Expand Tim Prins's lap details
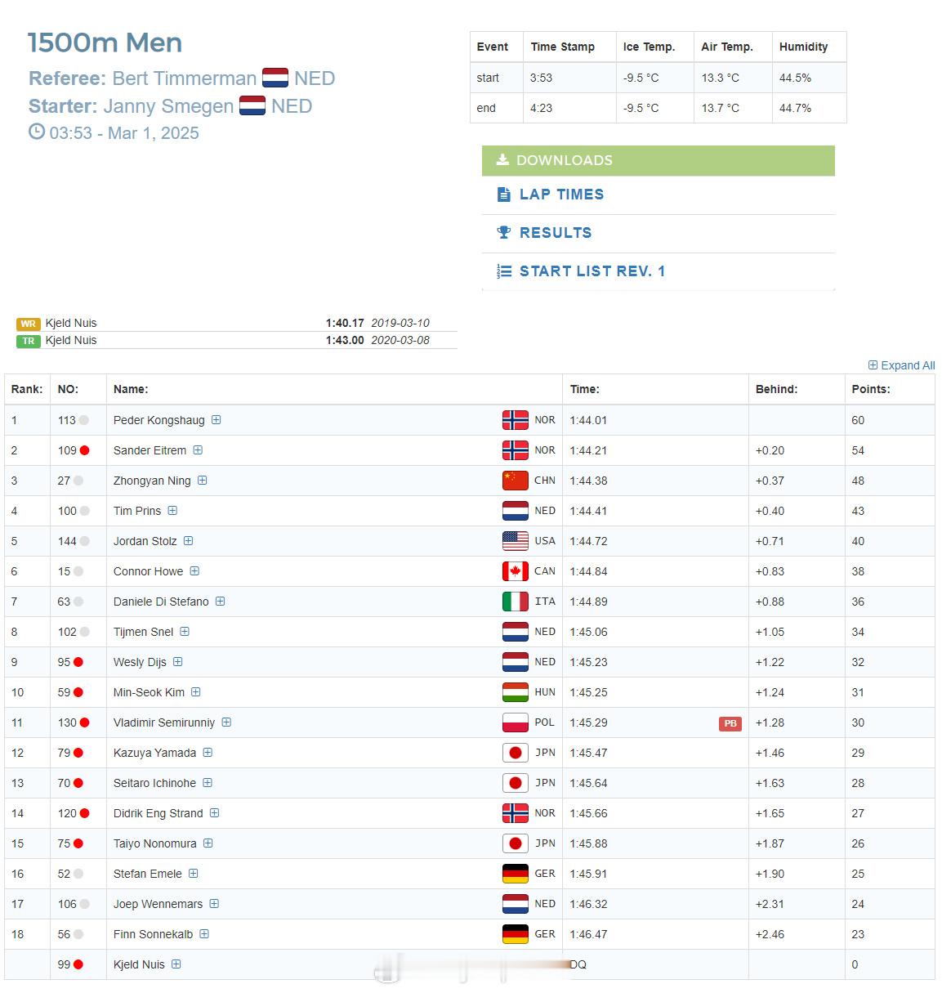Viewport: 942px width, 993px height. pyautogui.click(x=172, y=511)
